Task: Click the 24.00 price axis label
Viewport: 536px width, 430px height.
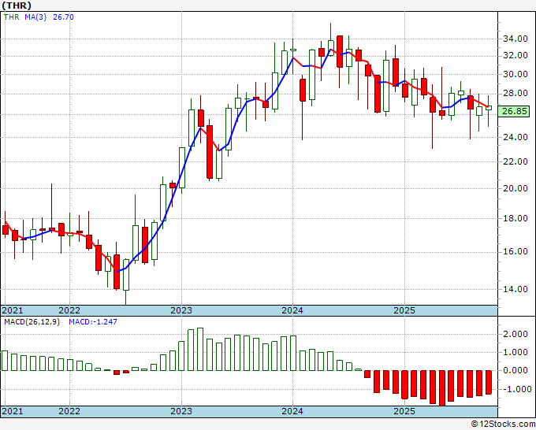Action: 516,137
